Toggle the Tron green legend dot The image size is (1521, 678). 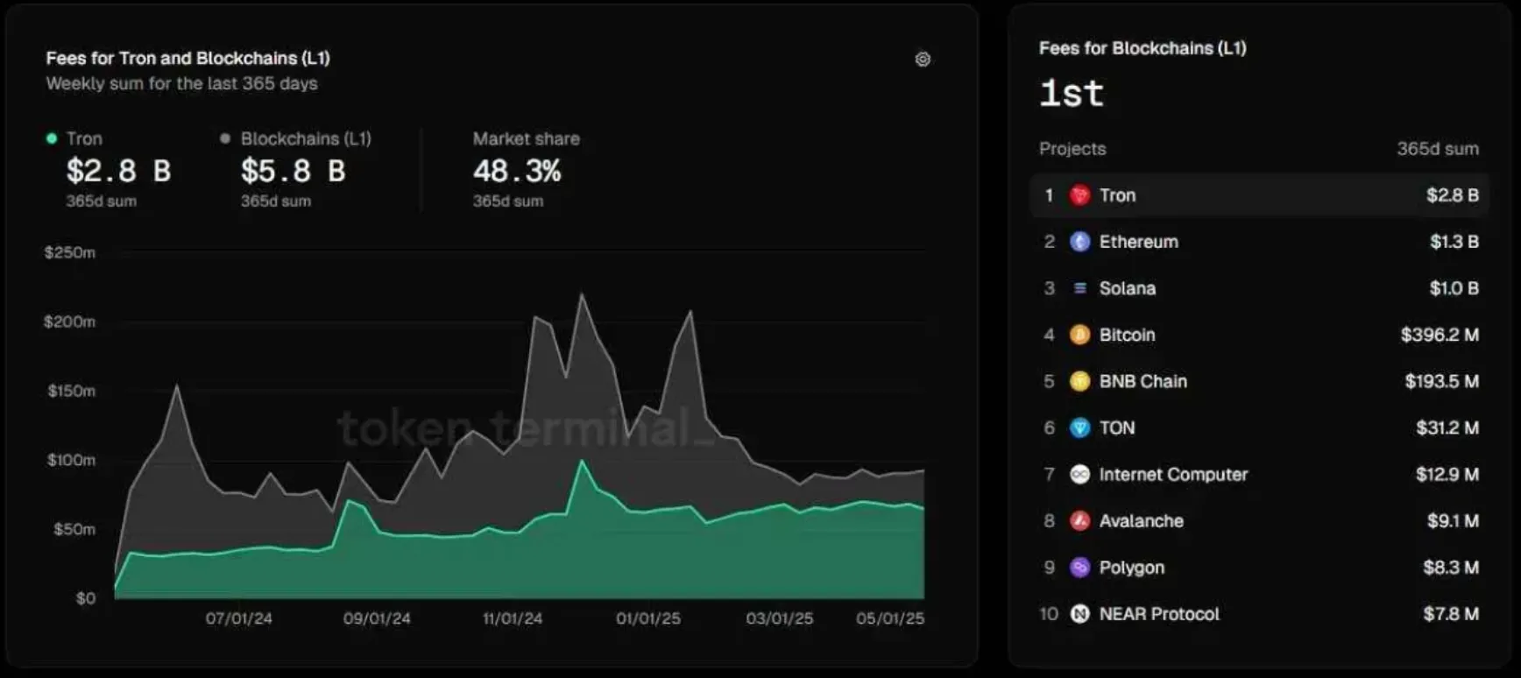[x=52, y=138]
